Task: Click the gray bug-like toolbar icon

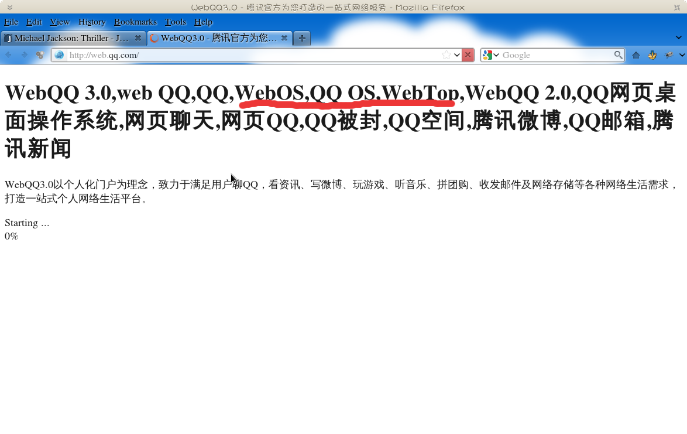Action: tap(669, 55)
